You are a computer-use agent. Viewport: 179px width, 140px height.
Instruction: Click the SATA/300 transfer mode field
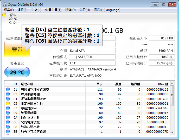click(x=92, y=57)
